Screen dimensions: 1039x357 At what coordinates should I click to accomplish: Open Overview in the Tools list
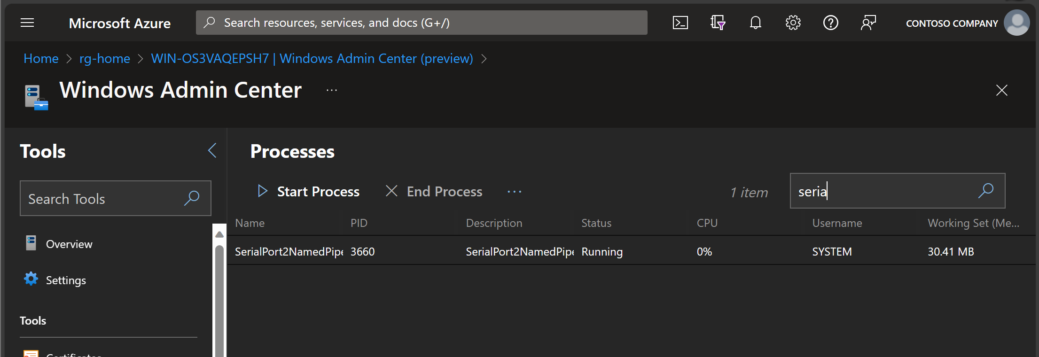click(x=69, y=244)
